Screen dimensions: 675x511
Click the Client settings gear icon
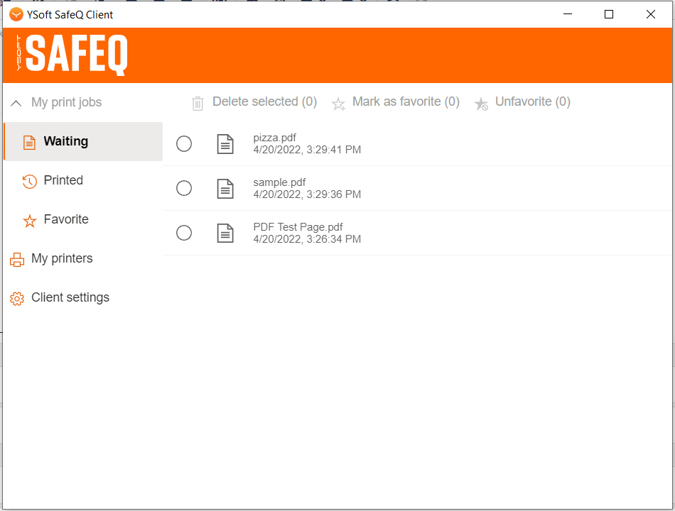pos(16,298)
